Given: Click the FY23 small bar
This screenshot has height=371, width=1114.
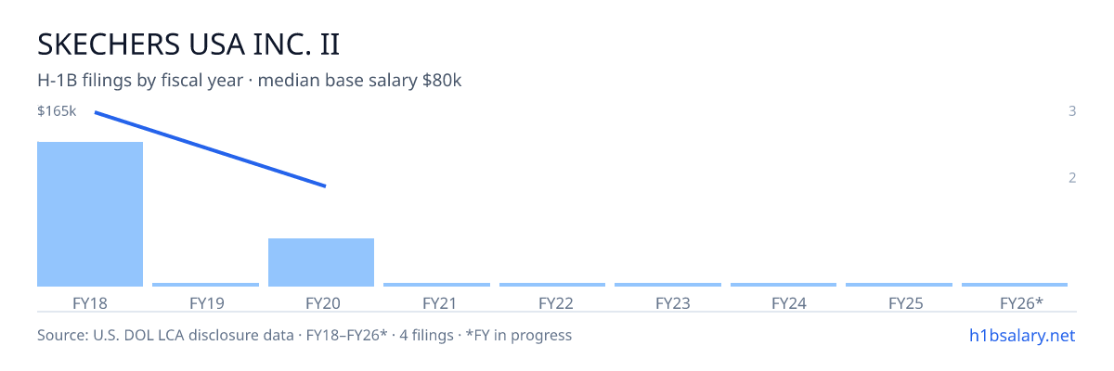Looking at the screenshot, I should click(667, 285).
